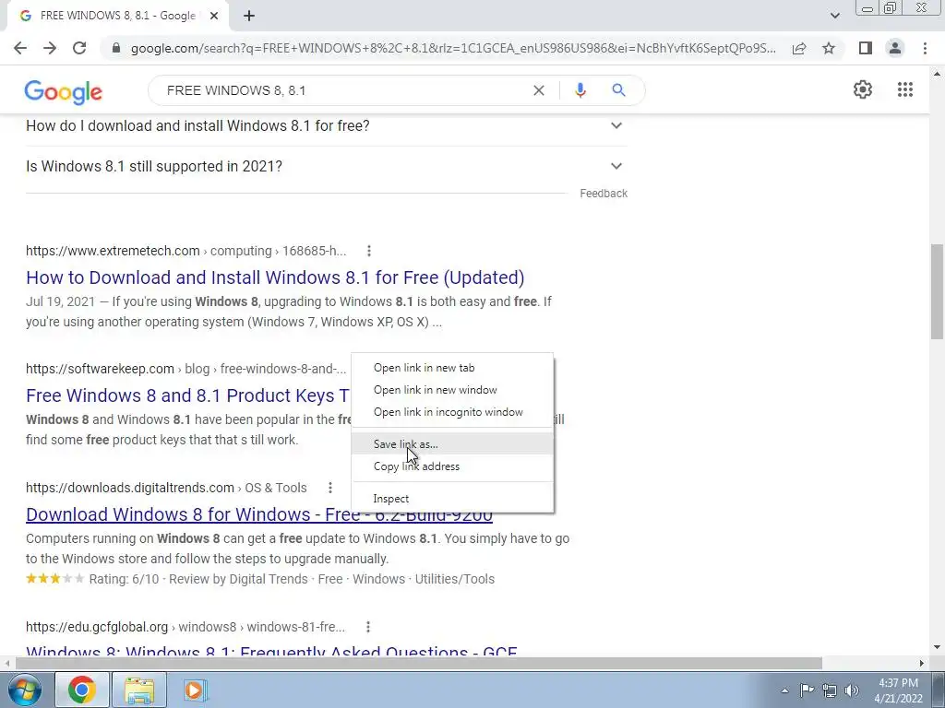Viewport: 945px width, 708px height.
Task: Open the search tabs dropdown arrow
Action: pyautogui.click(x=834, y=16)
